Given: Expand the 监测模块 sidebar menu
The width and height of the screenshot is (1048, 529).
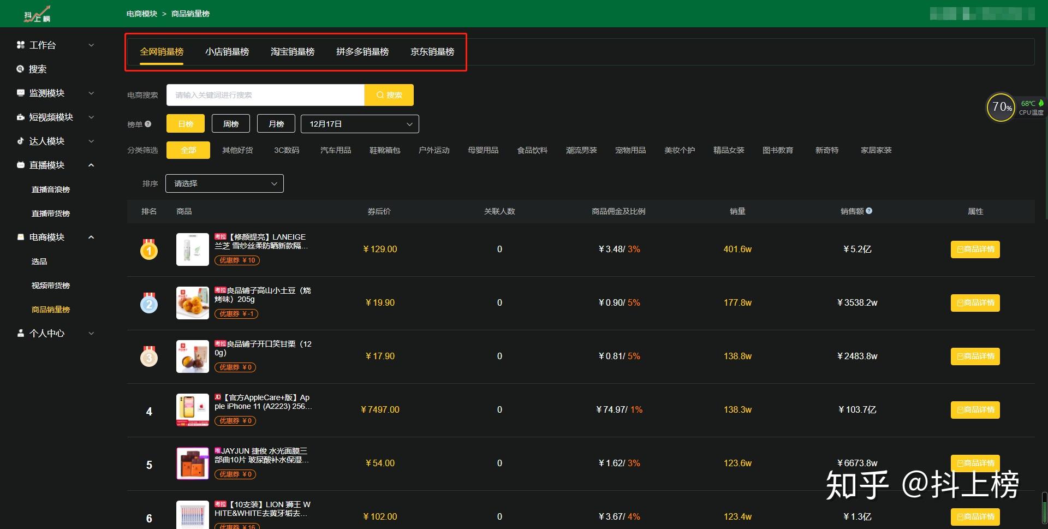Looking at the screenshot, I should (91, 93).
